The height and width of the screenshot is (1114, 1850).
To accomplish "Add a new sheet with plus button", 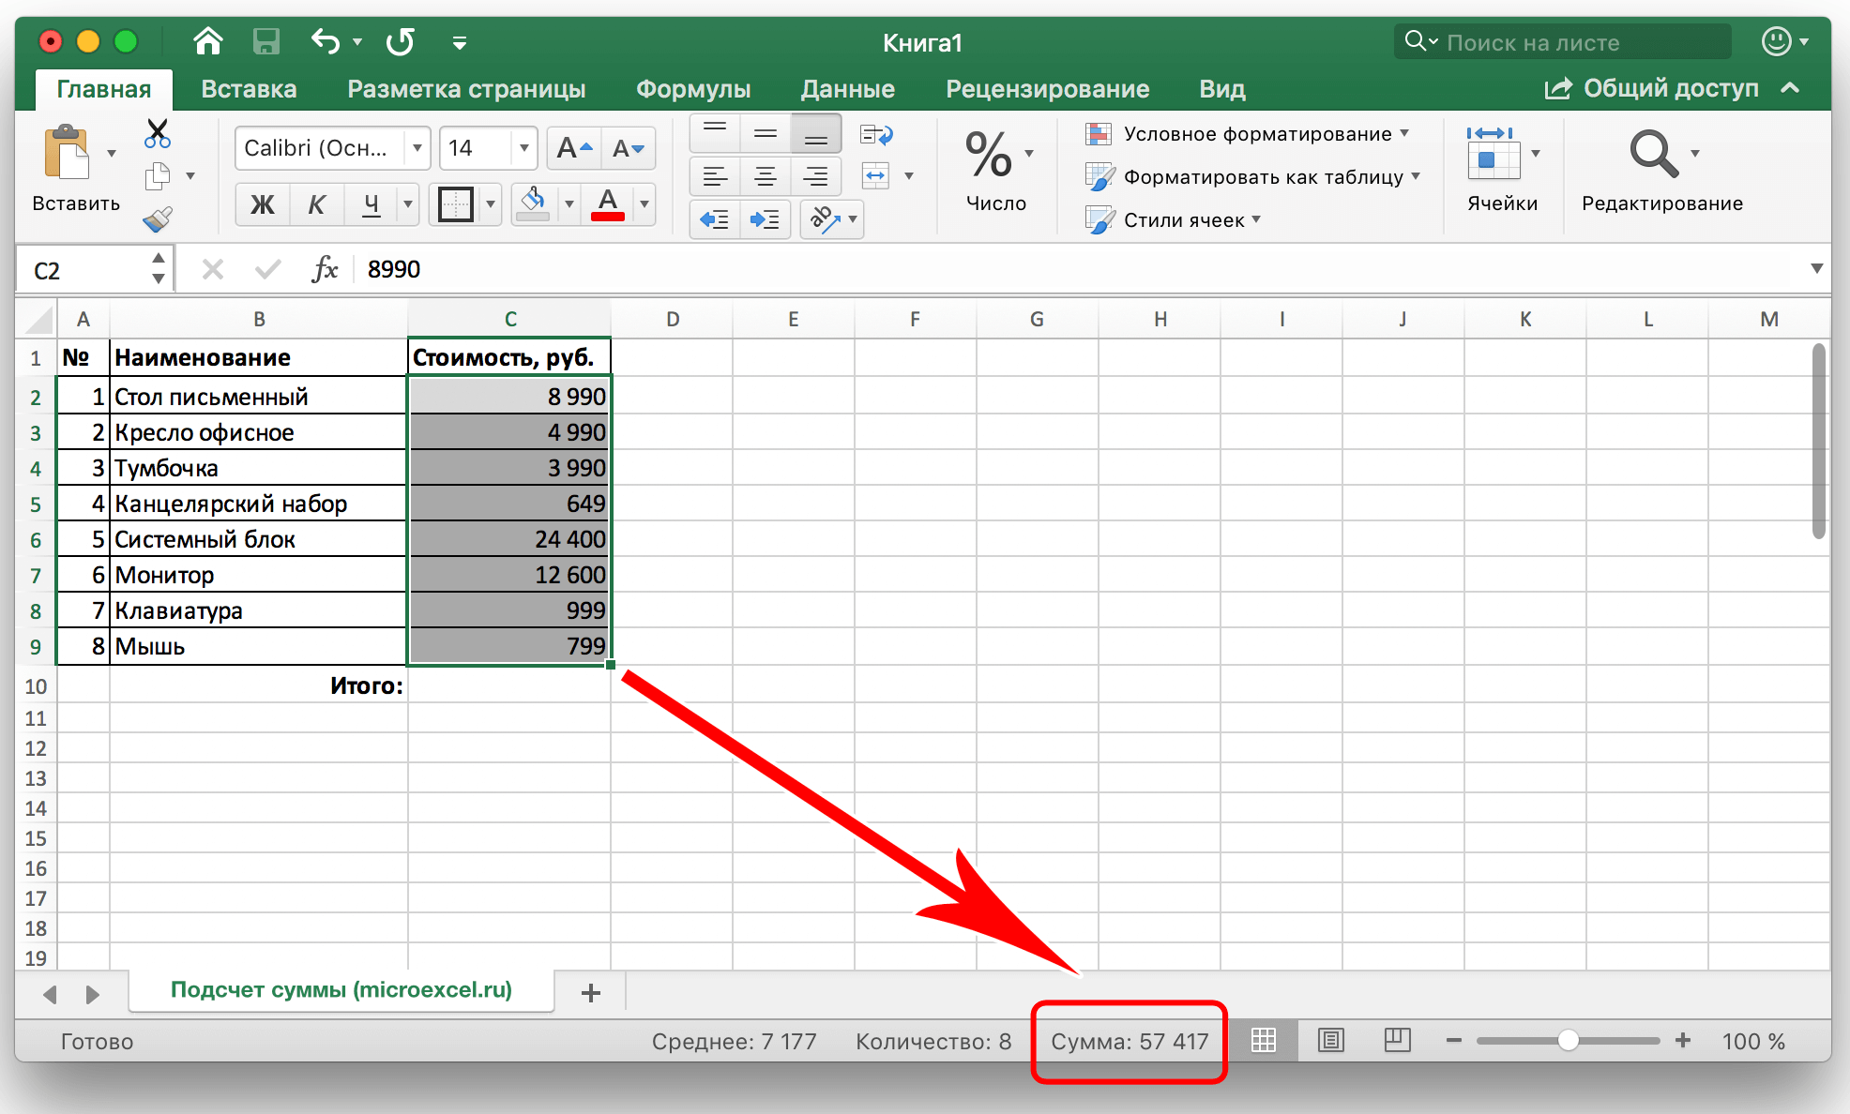I will click(591, 993).
